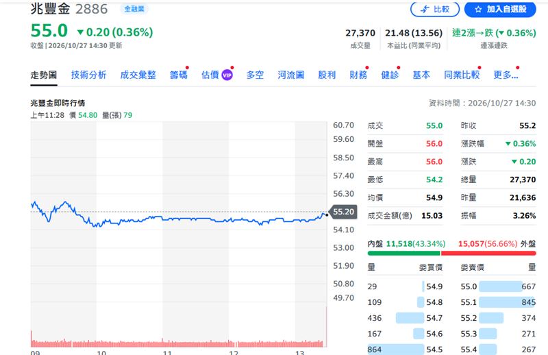
Task: Click the 667 ask volume bar at 55.0
Action: coord(501,286)
